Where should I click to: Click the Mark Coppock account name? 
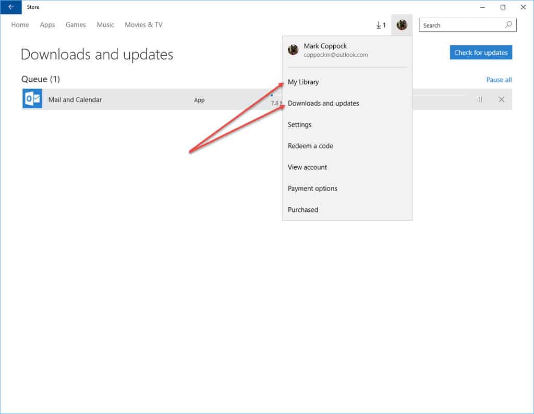tap(325, 46)
